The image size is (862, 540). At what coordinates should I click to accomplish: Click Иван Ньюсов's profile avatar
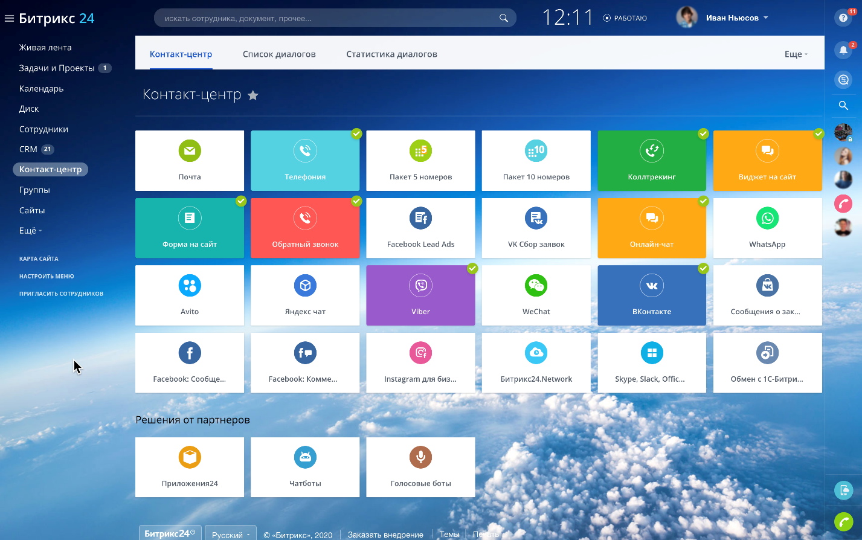point(687,18)
